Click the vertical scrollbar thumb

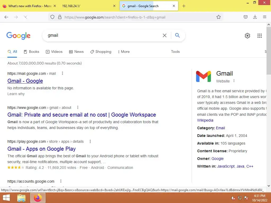point(269,51)
